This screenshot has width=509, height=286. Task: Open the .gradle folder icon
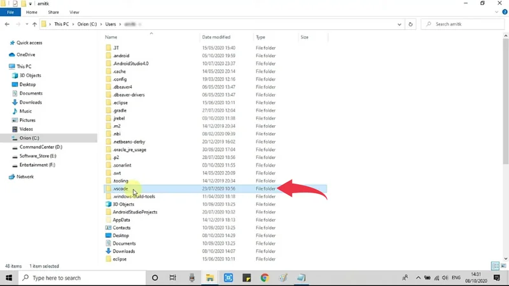click(108, 111)
